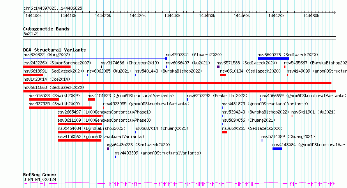Click nsv6062085 (Wu2021) label
The image size is (347, 188).
pos(109,71)
